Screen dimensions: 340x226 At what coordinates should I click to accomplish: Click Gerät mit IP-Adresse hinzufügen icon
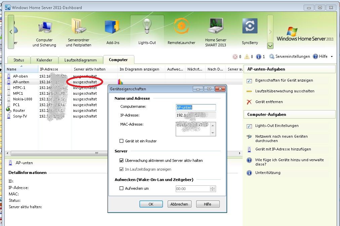point(249,149)
